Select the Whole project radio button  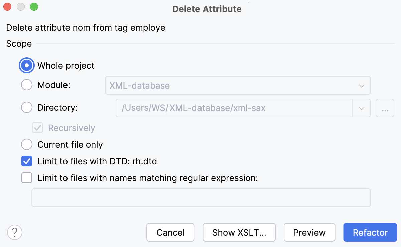[x=26, y=65]
